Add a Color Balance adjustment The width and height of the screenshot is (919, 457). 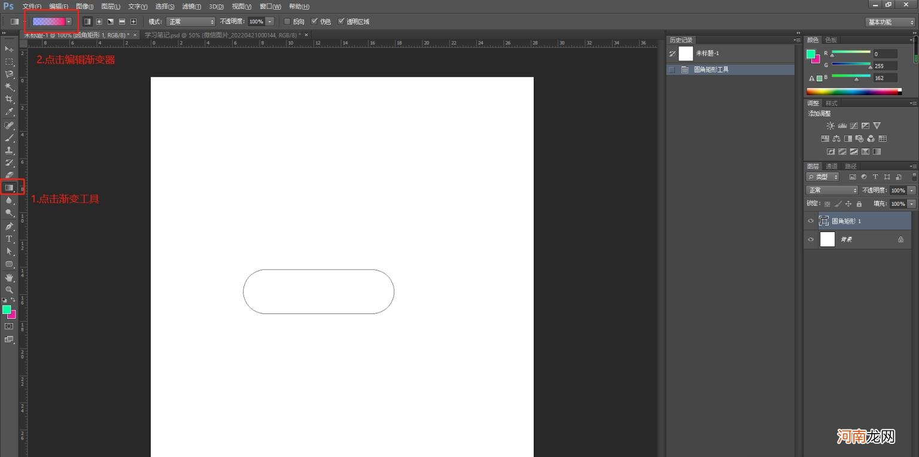click(x=836, y=139)
